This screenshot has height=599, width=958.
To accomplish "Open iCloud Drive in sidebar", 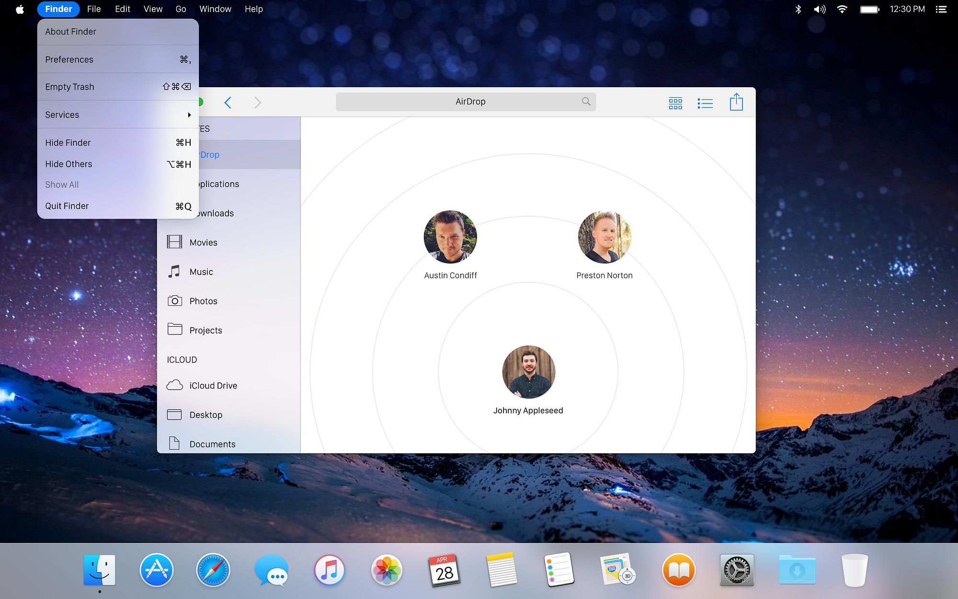I will click(213, 386).
